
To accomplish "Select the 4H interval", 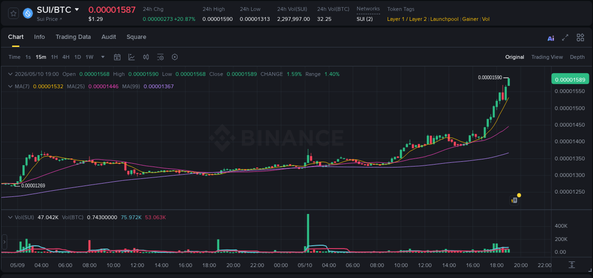I will [66, 57].
